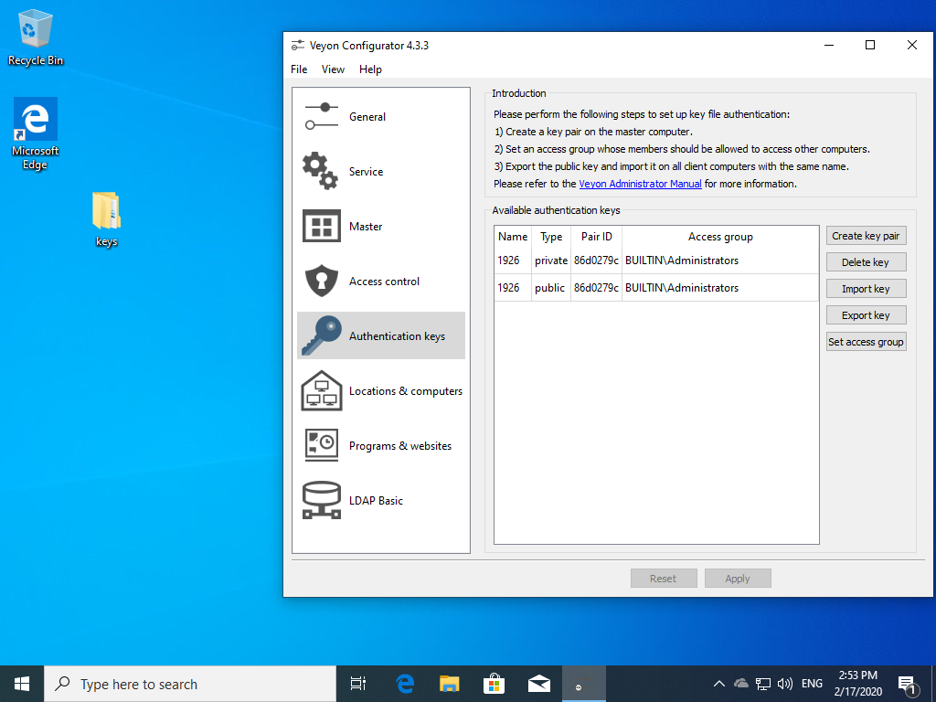Open the View menu
The width and height of the screenshot is (936, 702).
coord(333,69)
